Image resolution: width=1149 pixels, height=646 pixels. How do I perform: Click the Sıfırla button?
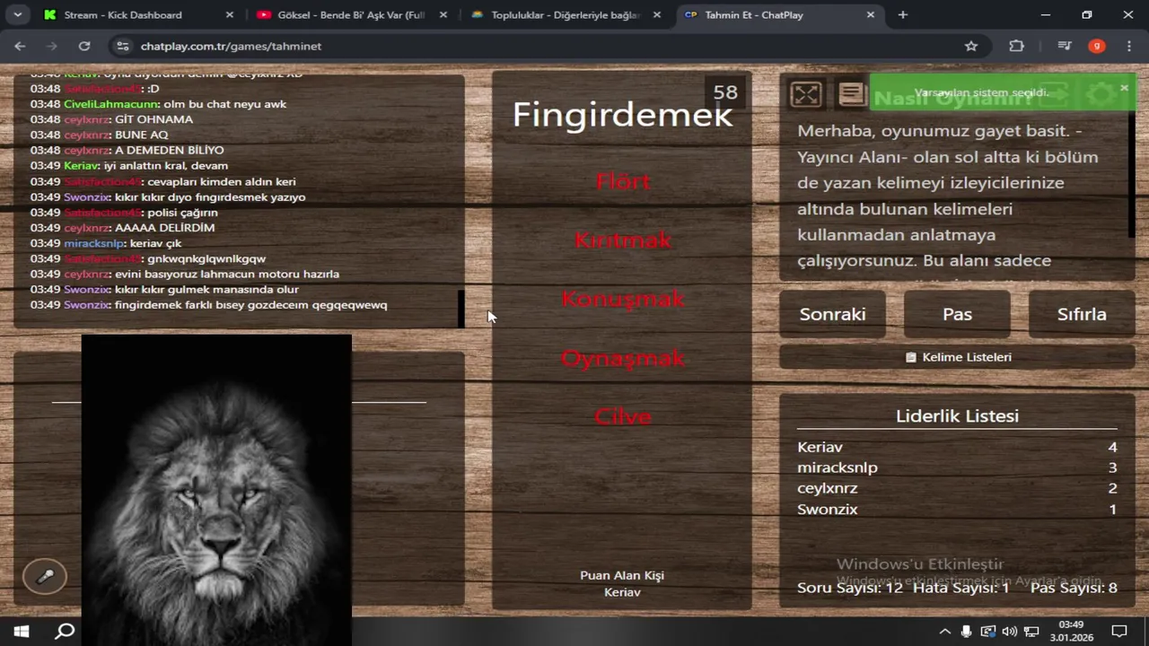pos(1082,314)
